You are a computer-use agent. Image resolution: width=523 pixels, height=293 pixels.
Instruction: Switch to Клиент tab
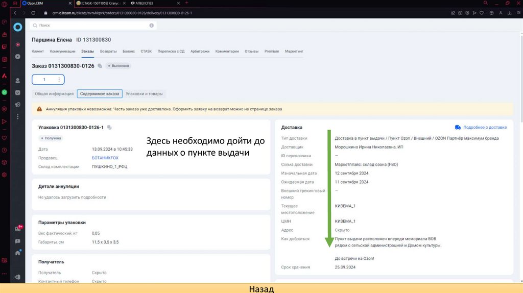[x=38, y=52]
